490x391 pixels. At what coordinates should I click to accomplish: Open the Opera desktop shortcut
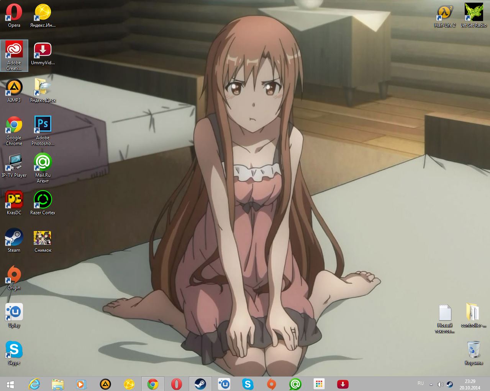[x=14, y=15]
